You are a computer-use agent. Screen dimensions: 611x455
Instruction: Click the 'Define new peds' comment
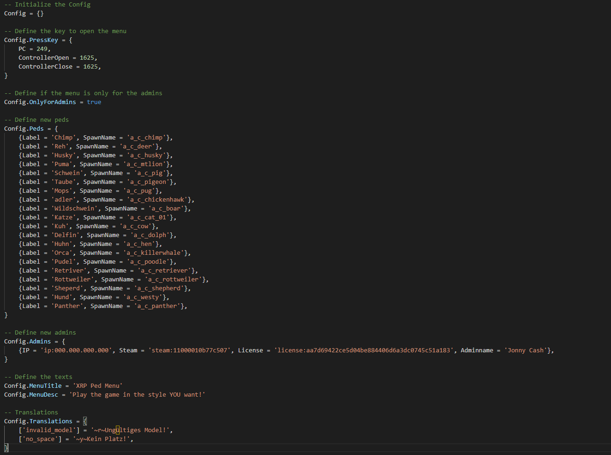(x=36, y=119)
